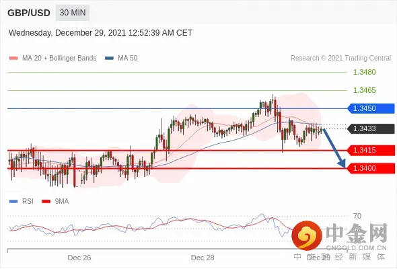Click the blue downward forecast arrow
Viewport: 397px width, 269px height.
pos(334,148)
